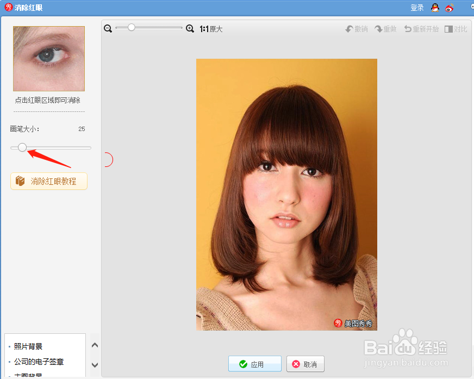Click the Restart (重新开始) icon
This screenshot has height=379, width=474.
421,29
